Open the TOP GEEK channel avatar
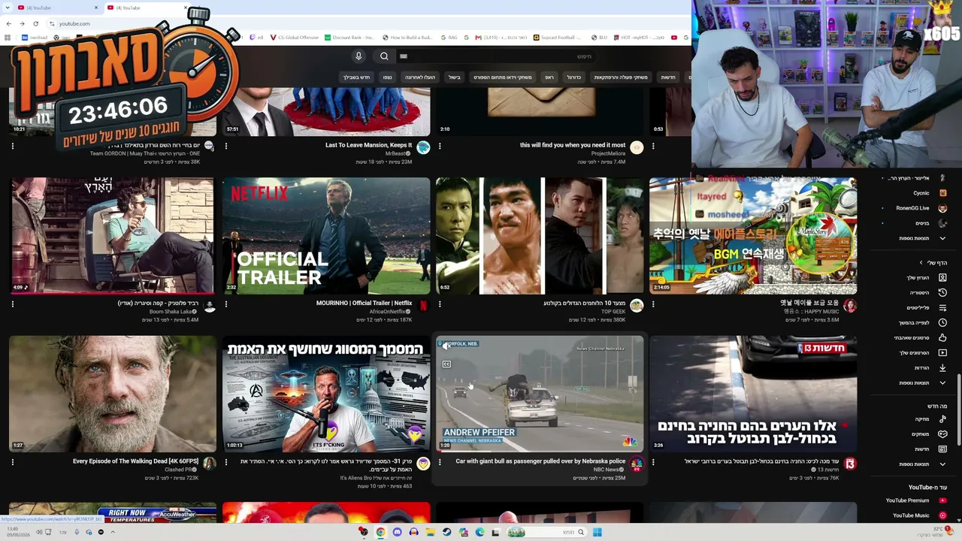962x541 pixels. coord(637,306)
